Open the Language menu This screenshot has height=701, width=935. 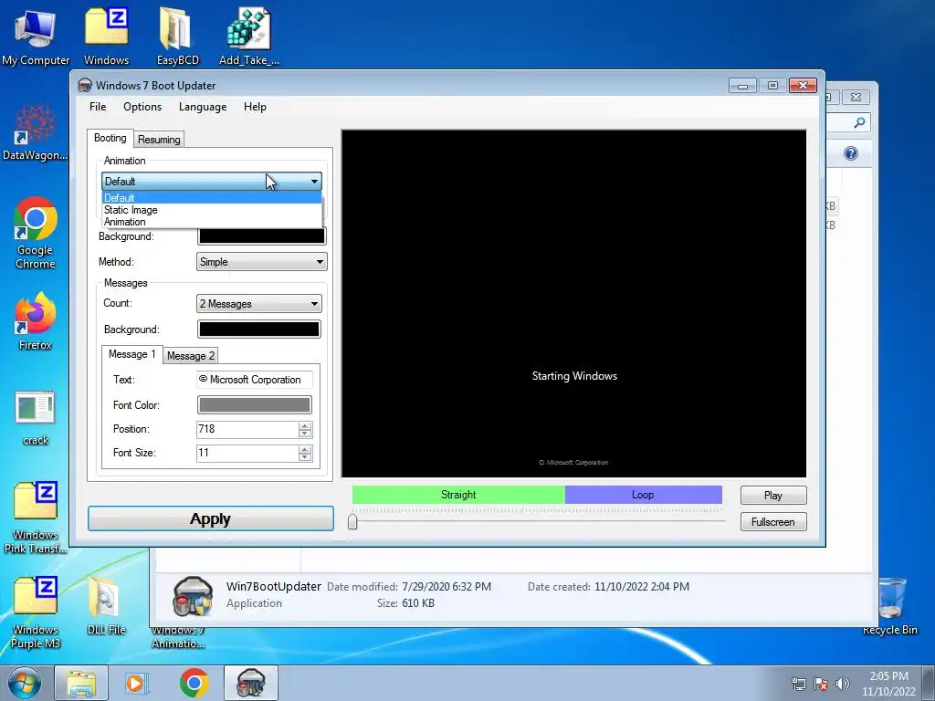[x=203, y=107]
